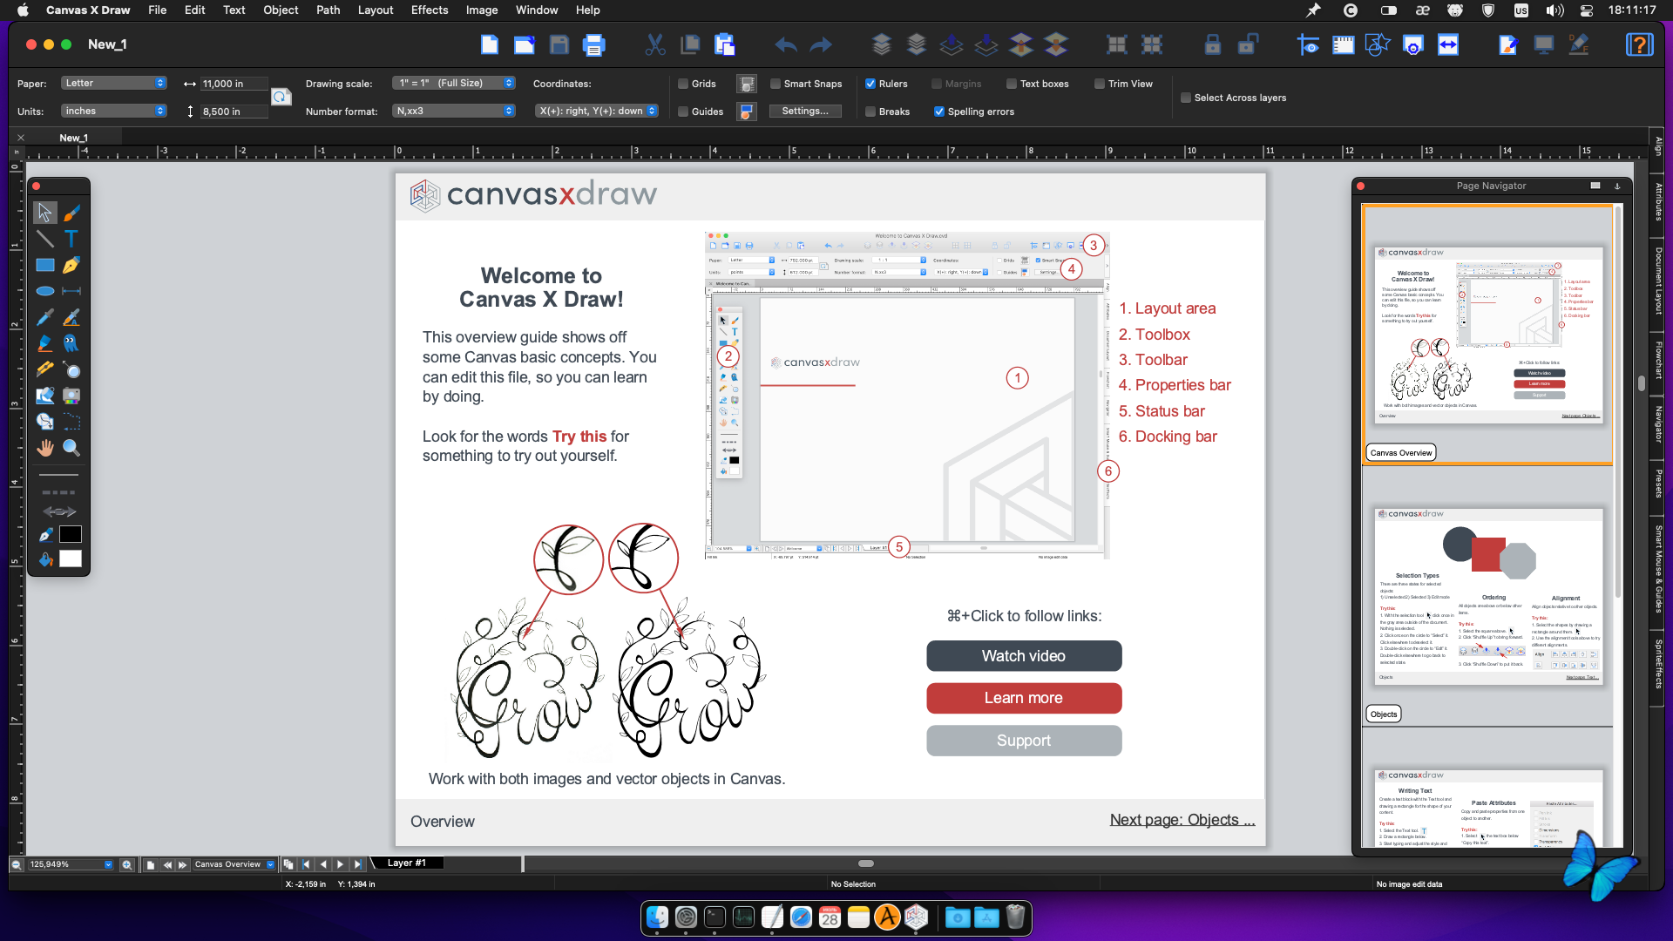Screen dimensions: 1673x941
Task: Click the black pen color swatch
Action: click(x=71, y=534)
